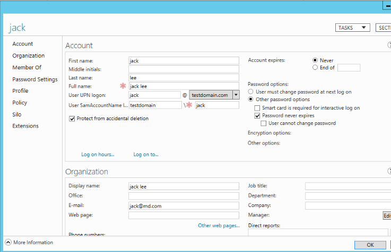The height and width of the screenshot is (252, 391).
Task: Open the SECTIONS button menu
Action: point(383,28)
